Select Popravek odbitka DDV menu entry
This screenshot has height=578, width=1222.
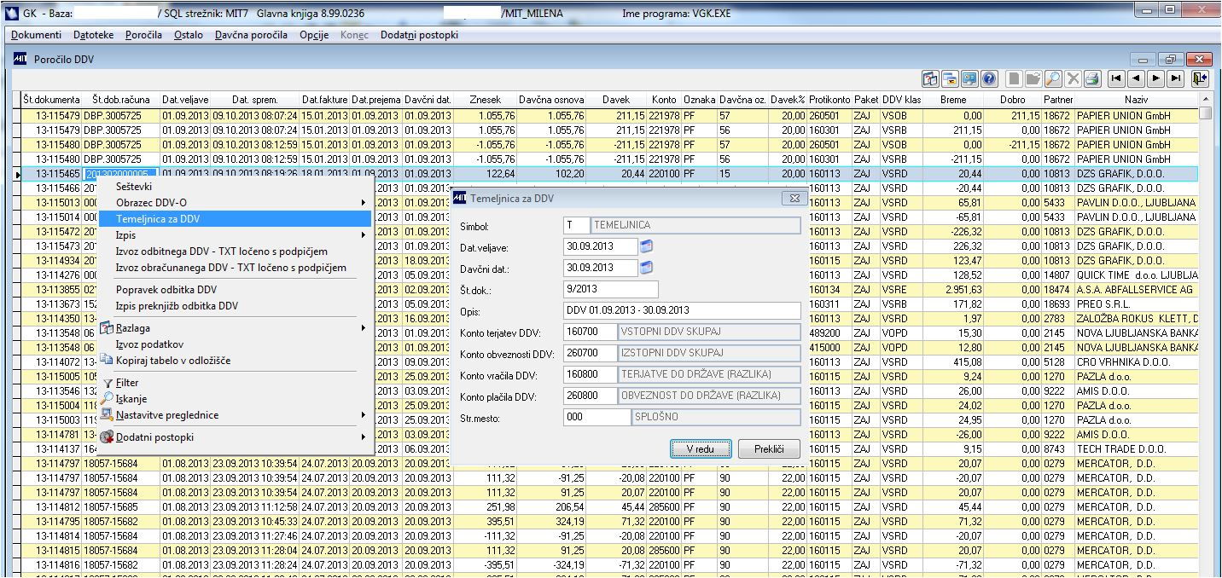tap(166, 289)
